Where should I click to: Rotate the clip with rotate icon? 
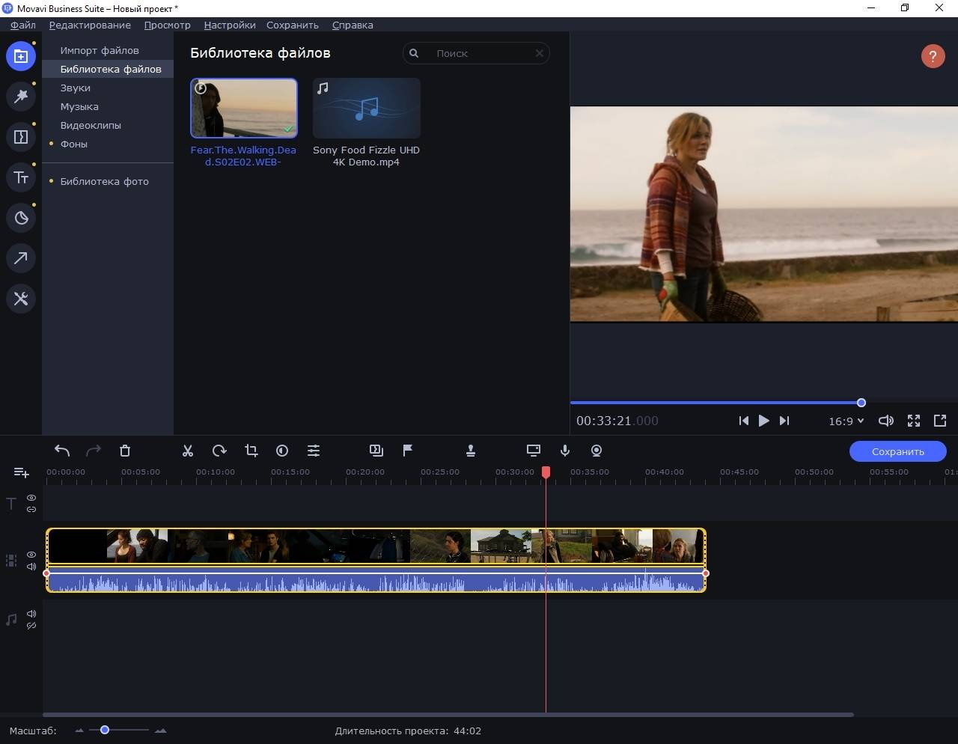coord(219,451)
